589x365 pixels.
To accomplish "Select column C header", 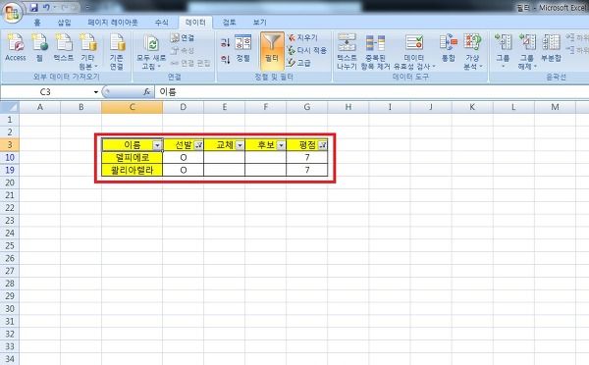I will [x=132, y=107].
